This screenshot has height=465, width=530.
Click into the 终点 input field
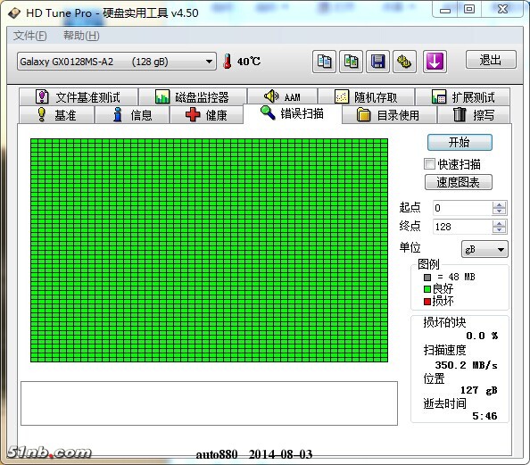(462, 227)
